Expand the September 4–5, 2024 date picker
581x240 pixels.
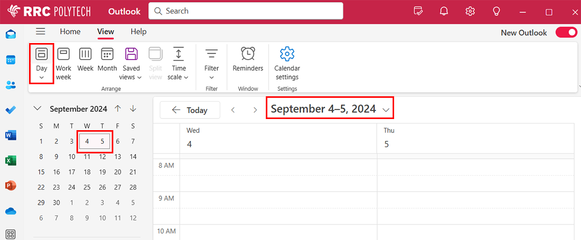(386, 110)
